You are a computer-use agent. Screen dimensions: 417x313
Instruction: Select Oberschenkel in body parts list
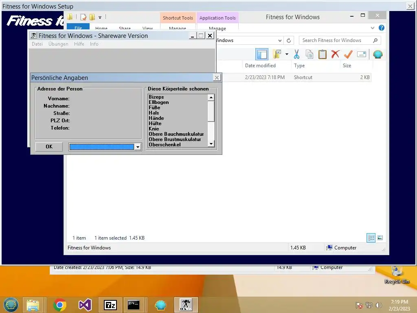tap(165, 145)
